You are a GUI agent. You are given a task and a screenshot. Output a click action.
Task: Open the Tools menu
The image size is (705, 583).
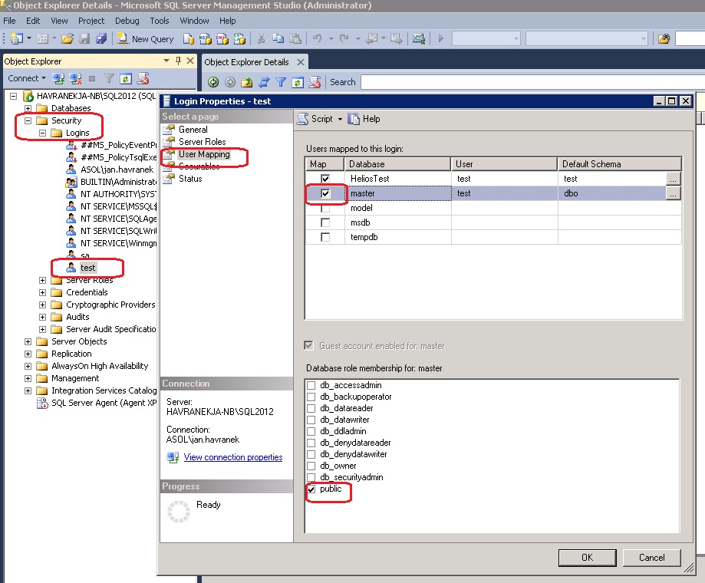tap(160, 21)
